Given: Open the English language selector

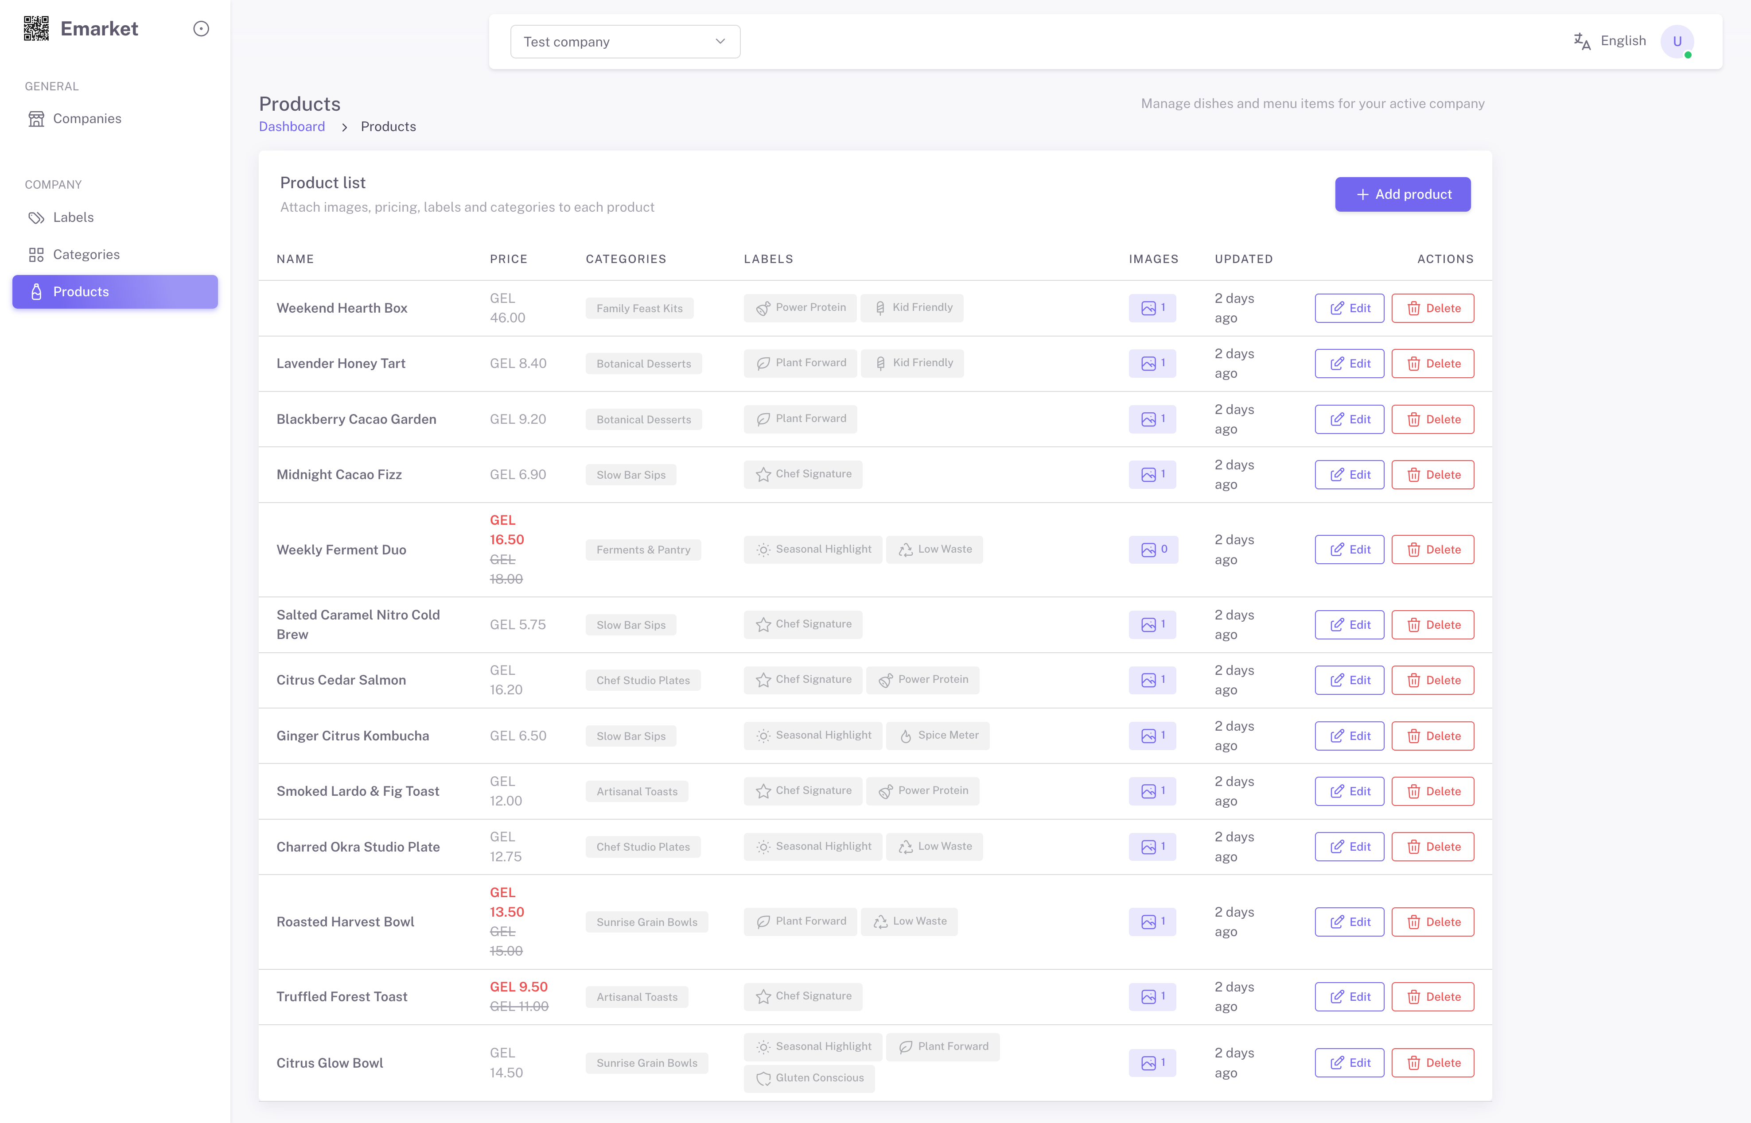Looking at the screenshot, I should (x=1623, y=41).
